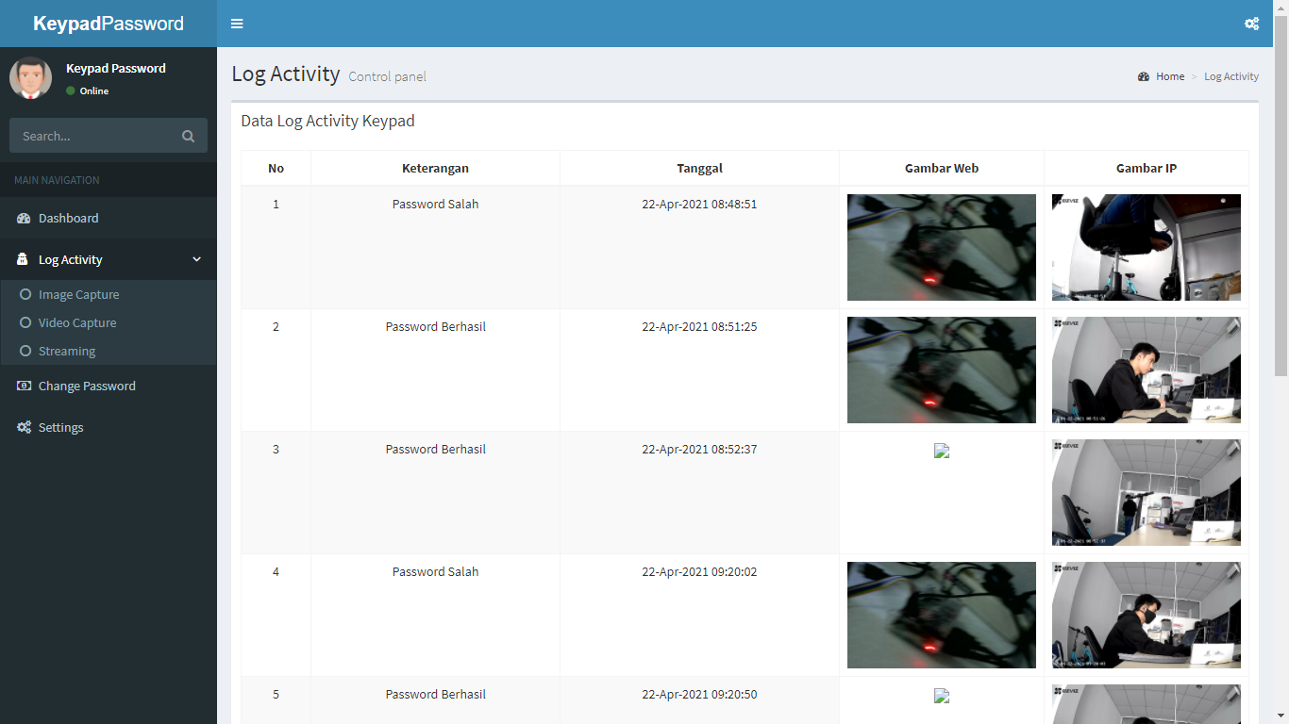Click the Home breadcrumb link

1169,76
